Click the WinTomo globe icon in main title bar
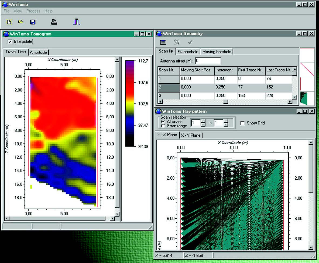Viewport: 319px width, 263px height. point(5,4)
